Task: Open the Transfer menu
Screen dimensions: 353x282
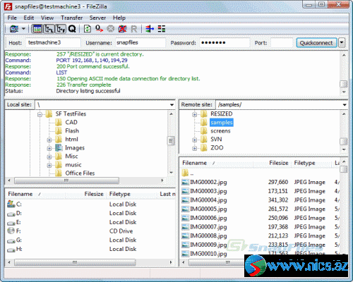Action: click(x=72, y=18)
